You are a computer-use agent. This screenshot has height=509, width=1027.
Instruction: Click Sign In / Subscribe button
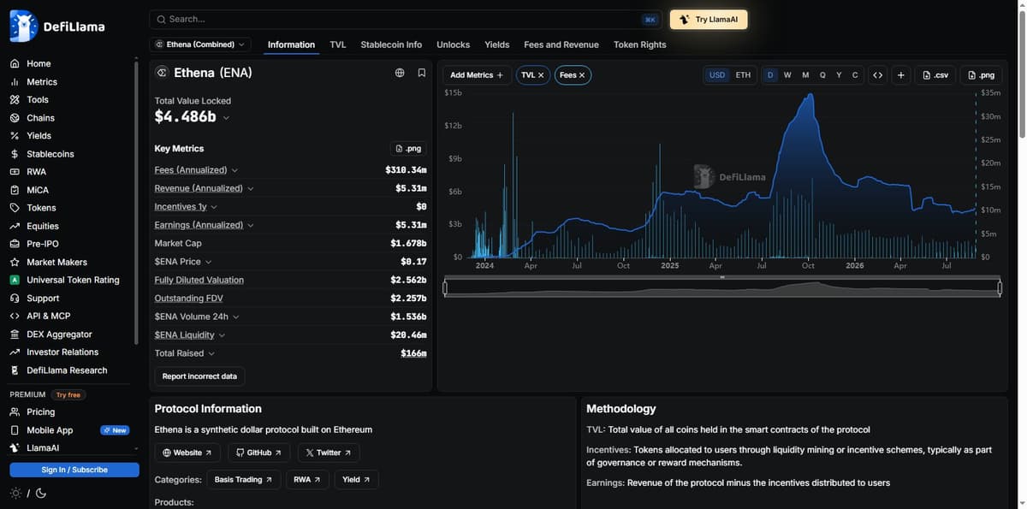click(x=74, y=470)
